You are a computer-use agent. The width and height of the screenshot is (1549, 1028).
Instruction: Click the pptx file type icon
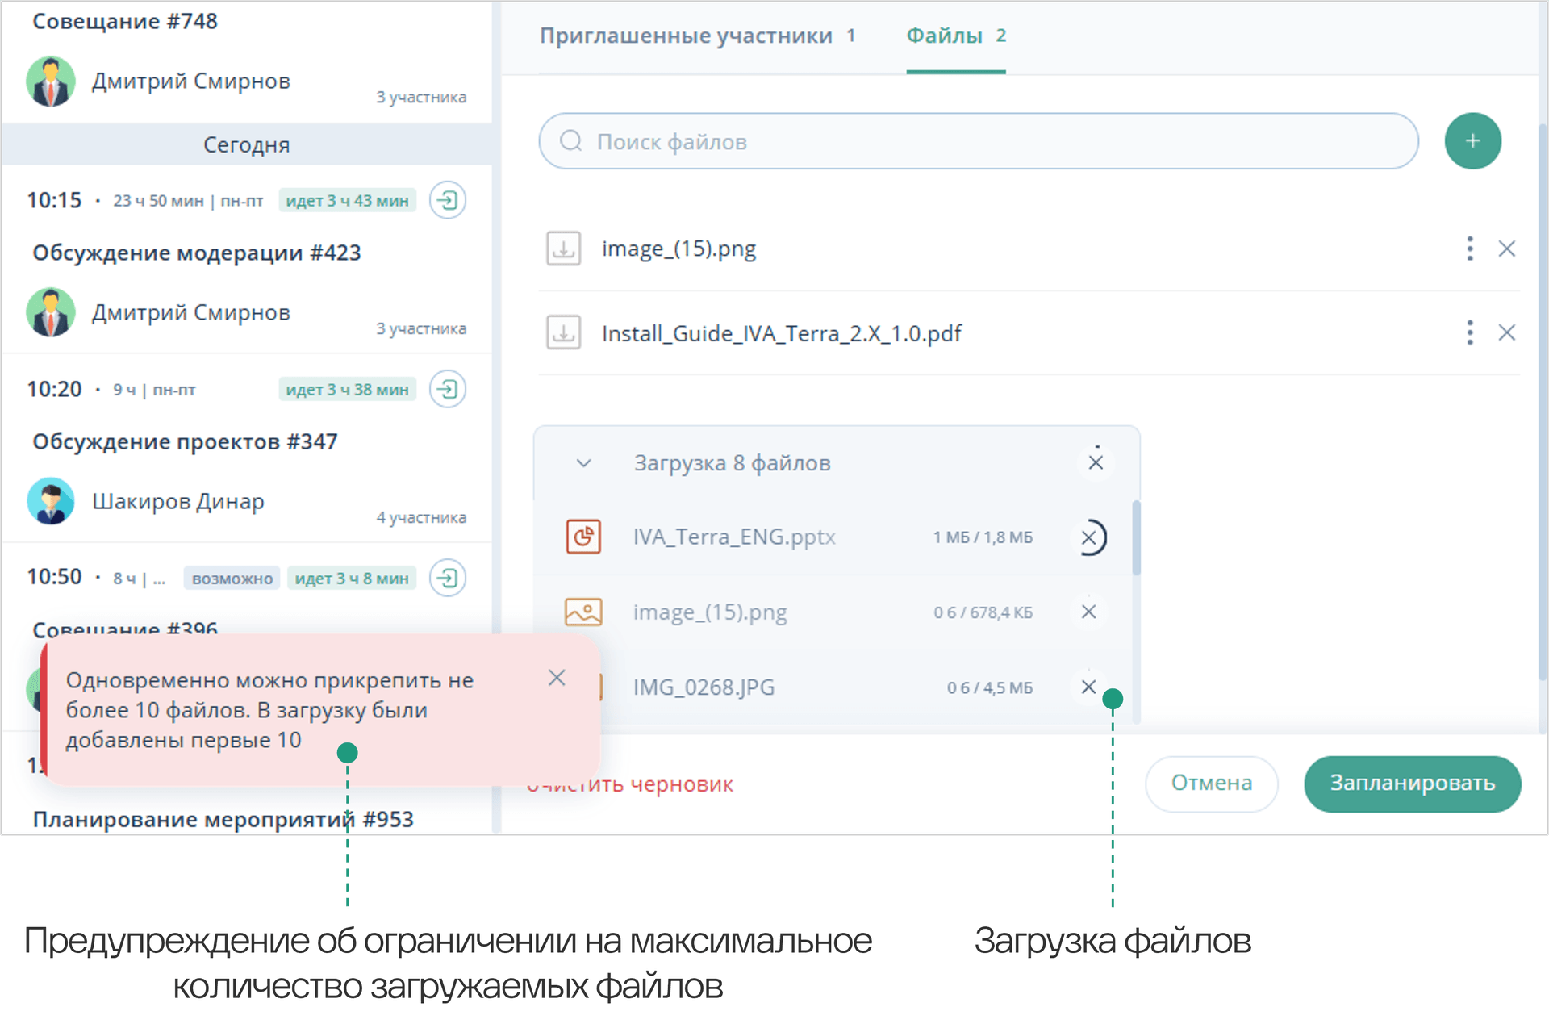[583, 537]
